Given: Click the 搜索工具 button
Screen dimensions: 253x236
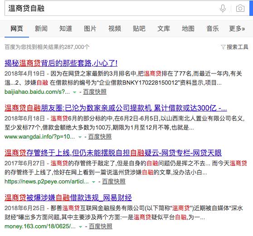Looking at the screenshot, I should pos(234,47).
